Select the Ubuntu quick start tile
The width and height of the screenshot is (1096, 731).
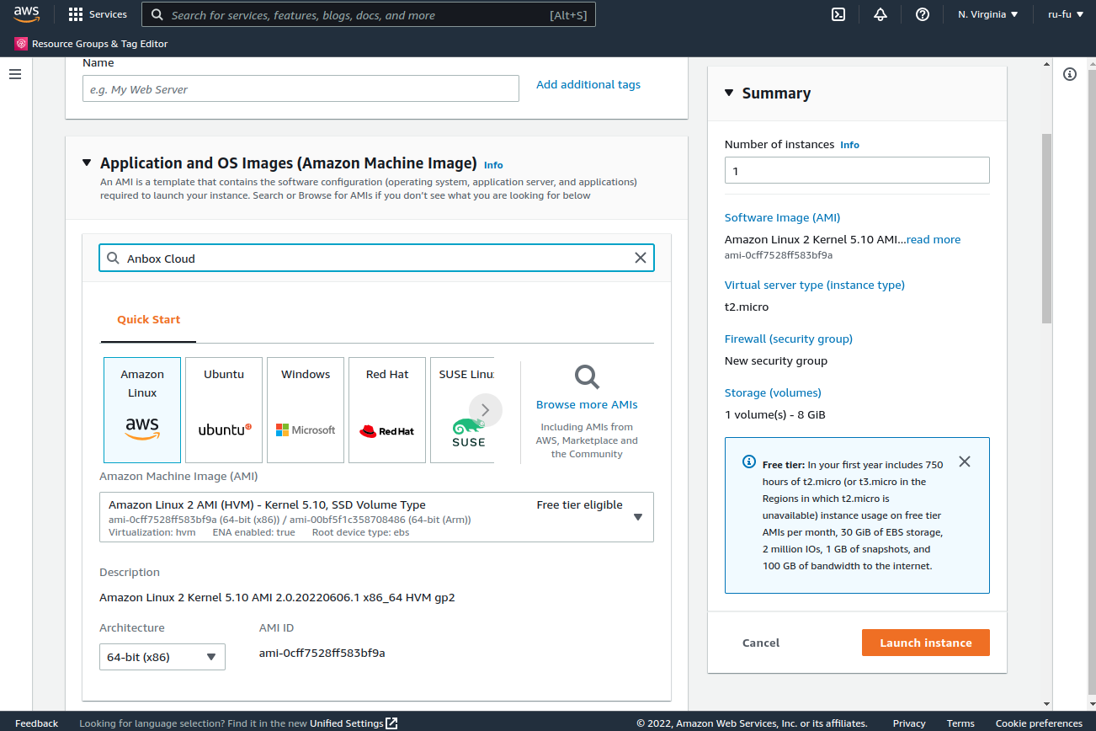[x=224, y=410]
